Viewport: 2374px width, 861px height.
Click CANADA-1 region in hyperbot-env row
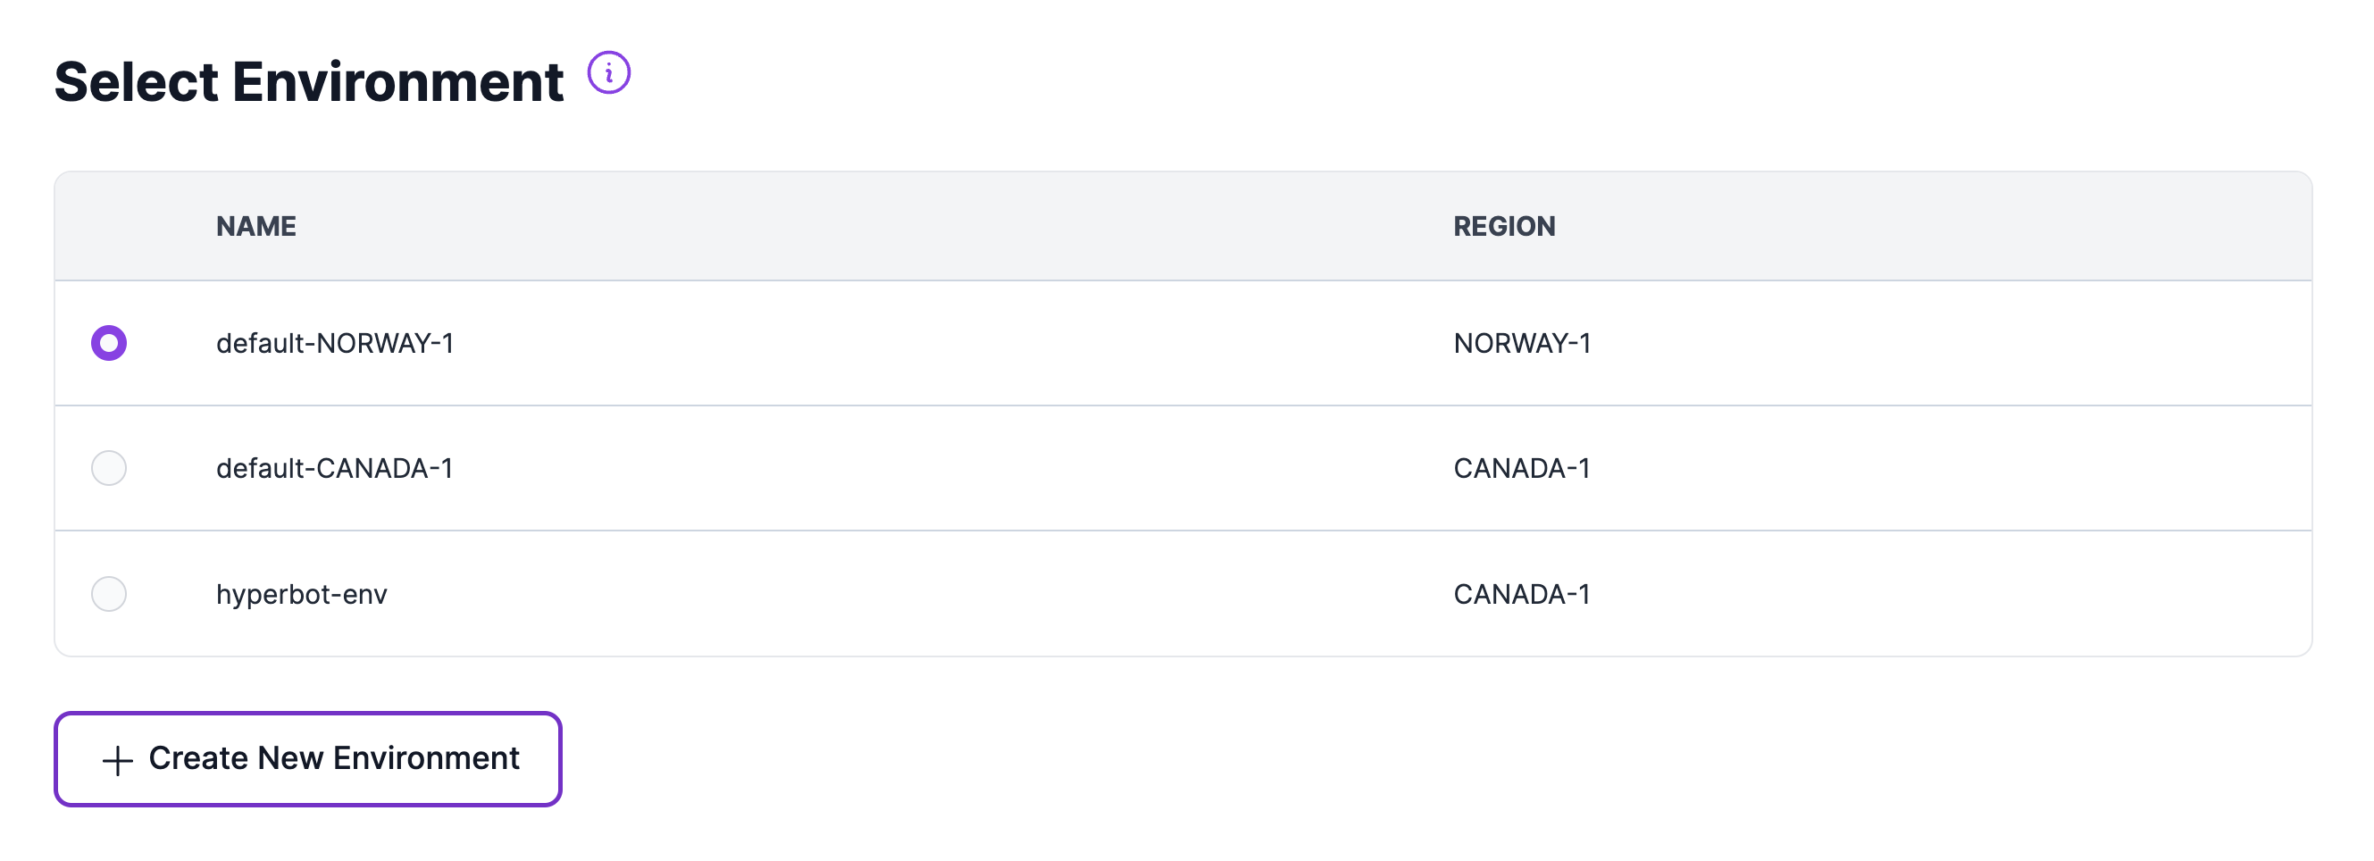point(1522,594)
